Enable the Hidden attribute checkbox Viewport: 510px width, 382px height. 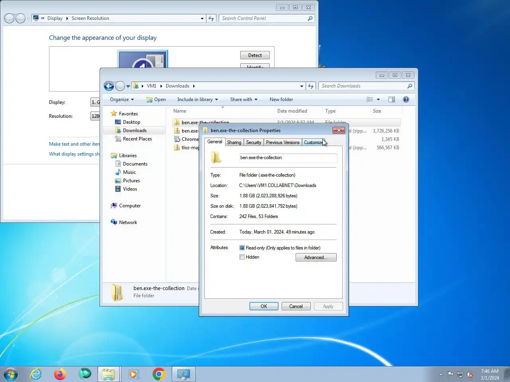(x=242, y=257)
